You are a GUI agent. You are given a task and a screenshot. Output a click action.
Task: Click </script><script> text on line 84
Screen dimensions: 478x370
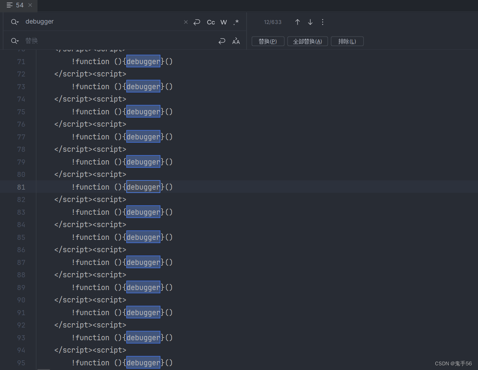pos(90,225)
